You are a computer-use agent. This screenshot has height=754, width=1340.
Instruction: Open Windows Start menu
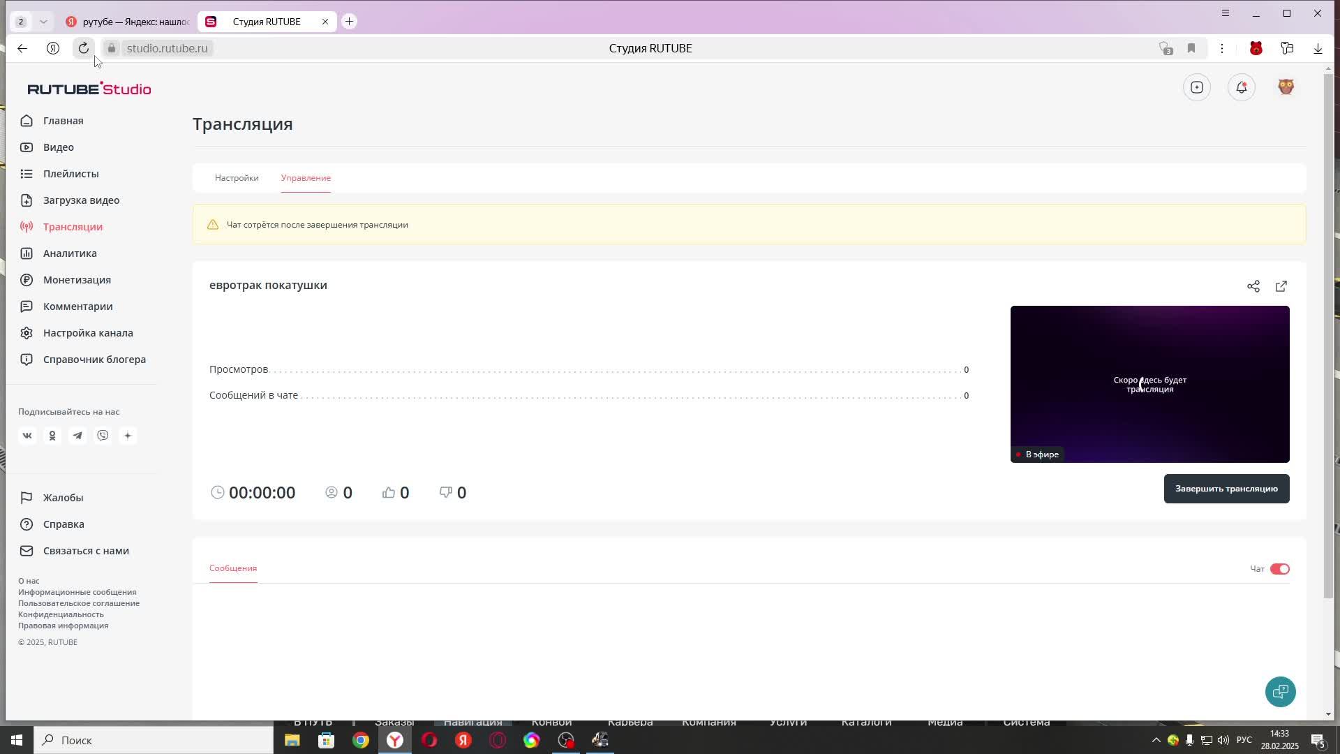pos(17,740)
